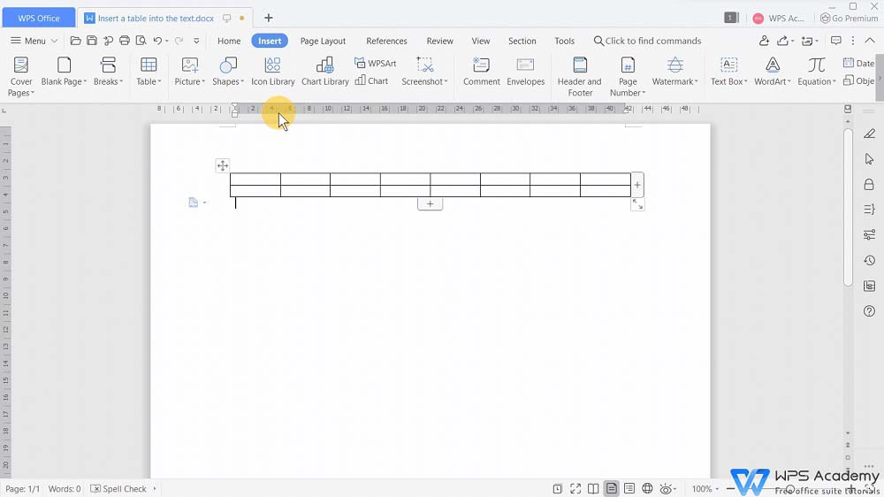Screen dimensions: 884x497
Task: Click the table move handle
Action: 222,165
